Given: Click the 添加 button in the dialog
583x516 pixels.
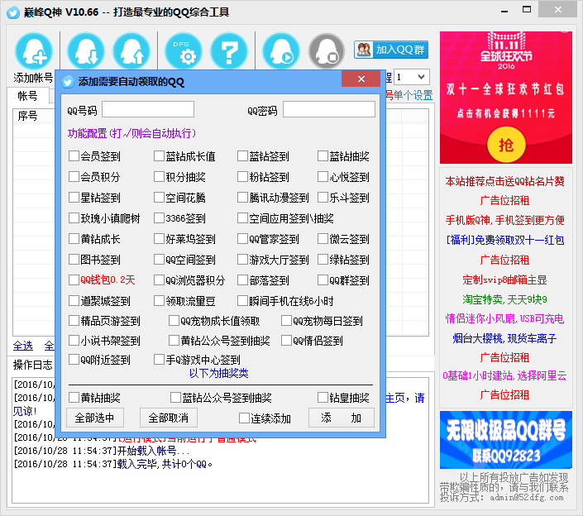Looking at the screenshot, I should point(342,418).
